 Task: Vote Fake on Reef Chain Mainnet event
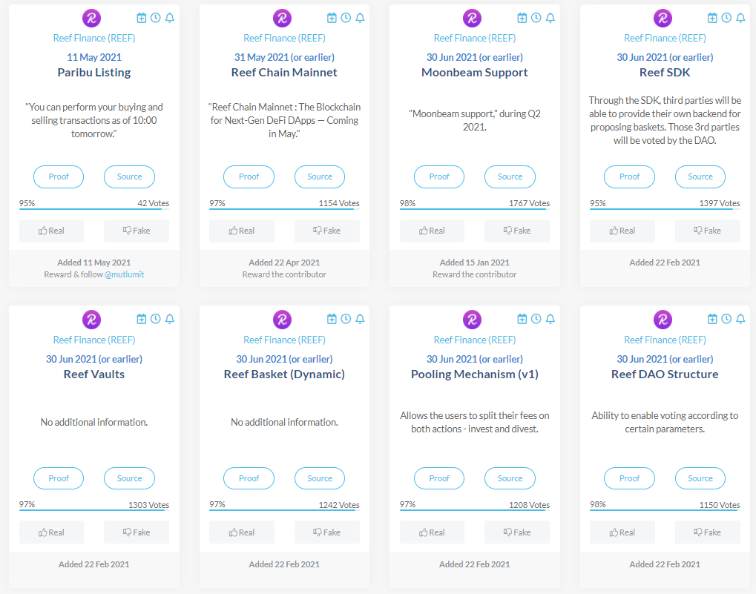point(326,231)
